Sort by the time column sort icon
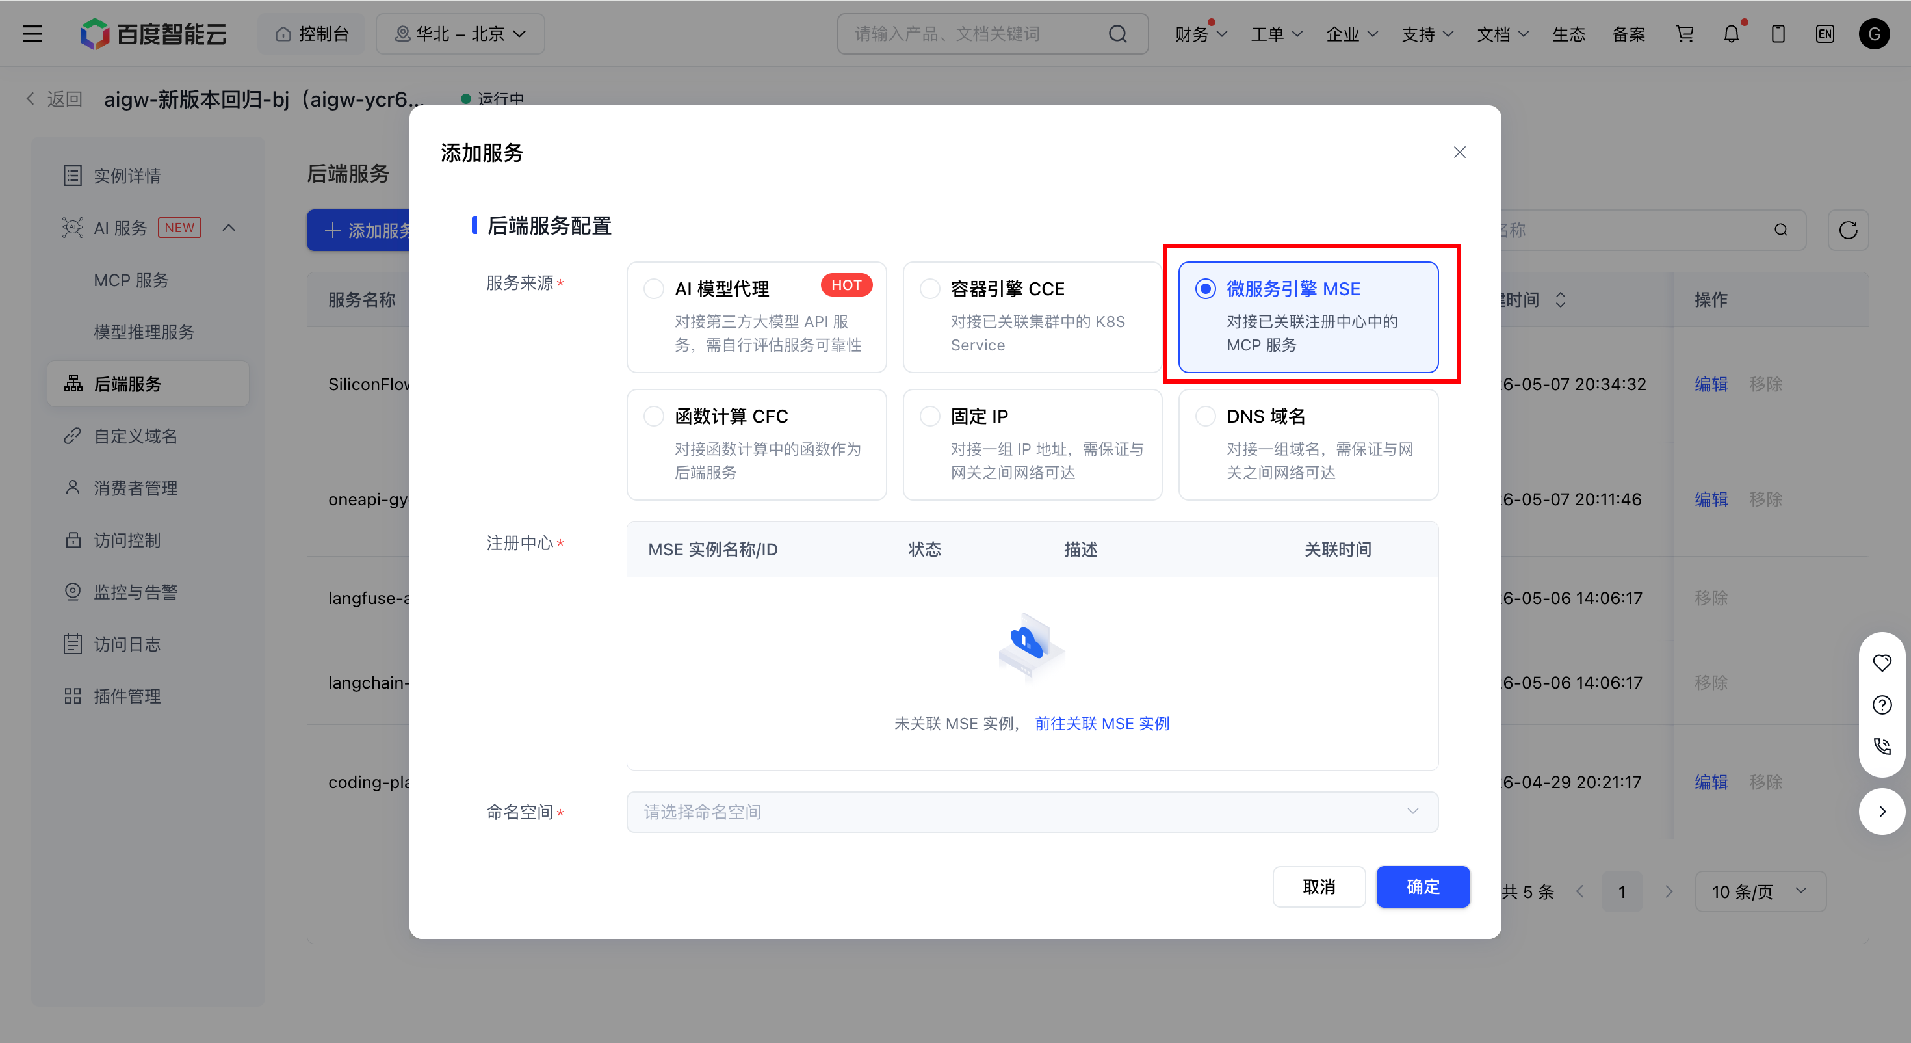The height and width of the screenshot is (1043, 1911). click(x=1561, y=300)
